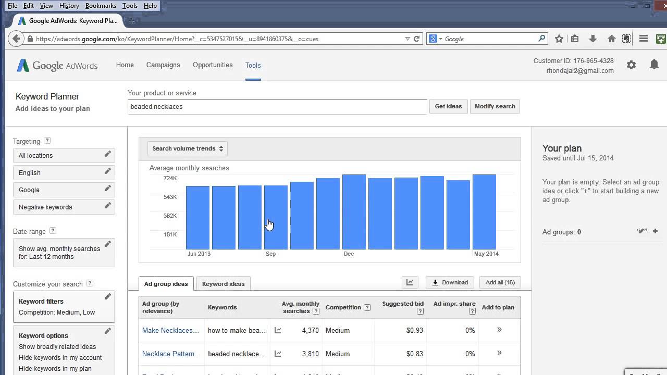Click the Firefox back arrow button

click(16, 39)
